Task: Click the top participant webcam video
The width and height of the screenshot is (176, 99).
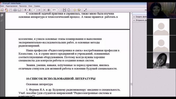Action: (161, 10)
